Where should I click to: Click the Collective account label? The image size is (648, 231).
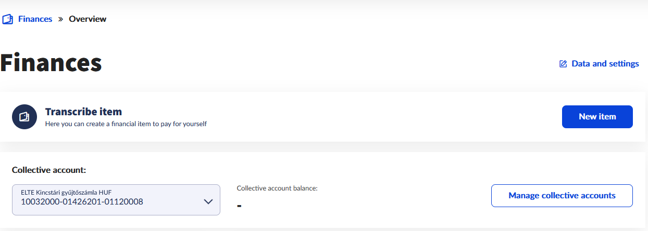point(49,170)
